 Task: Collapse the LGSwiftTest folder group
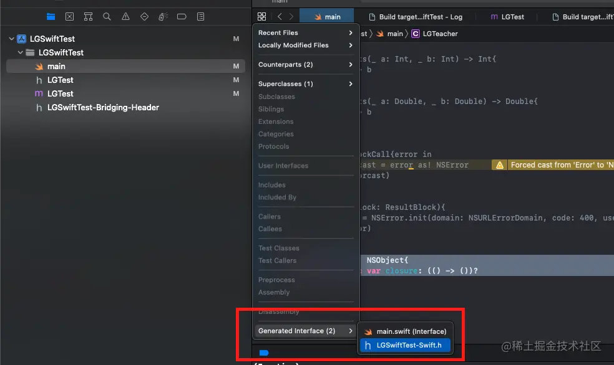pos(21,52)
